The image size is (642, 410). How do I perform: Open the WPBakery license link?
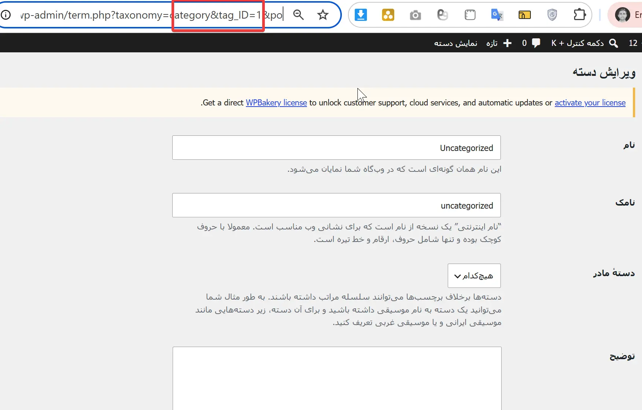pyautogui.click(x=276, y=103)
